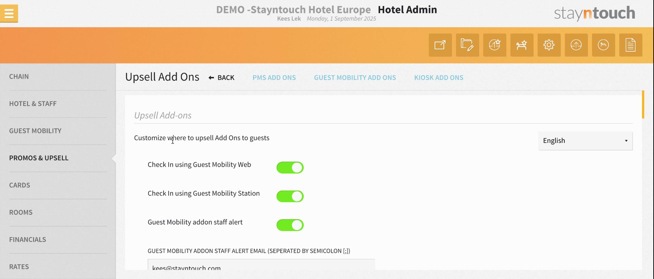This screenshot has height=279, width=654.
Task: Click the DEMO -Stayntouch Hotel Europe title
Action: (293, 10)
